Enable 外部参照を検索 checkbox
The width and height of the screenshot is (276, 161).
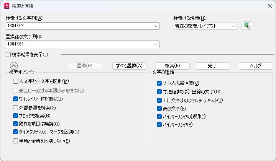(x=16, y=107)
